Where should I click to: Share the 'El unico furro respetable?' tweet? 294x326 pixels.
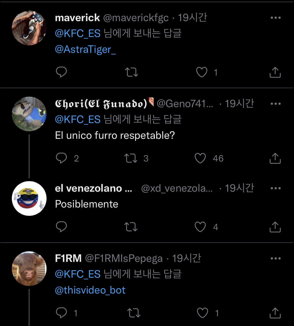(275, 158)
